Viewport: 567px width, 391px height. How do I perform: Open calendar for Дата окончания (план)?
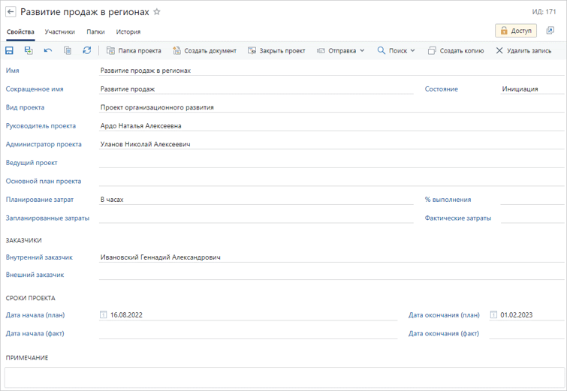point(493,314)
